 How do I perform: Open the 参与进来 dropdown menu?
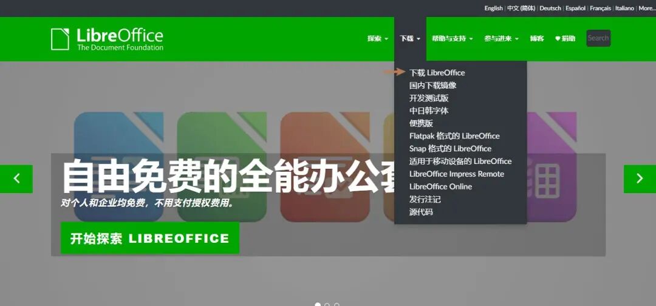click(502, 38)
